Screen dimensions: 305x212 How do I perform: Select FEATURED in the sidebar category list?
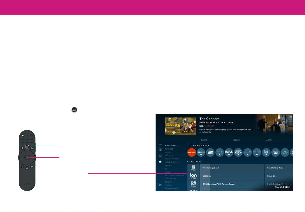(169, 149)
